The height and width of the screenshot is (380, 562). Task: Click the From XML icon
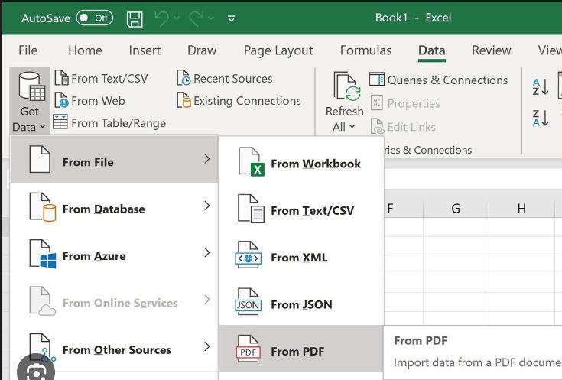coord(248,255)
